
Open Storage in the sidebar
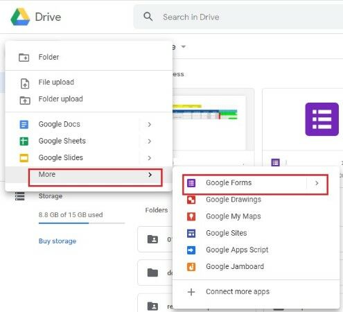click(x=51, y=196)
